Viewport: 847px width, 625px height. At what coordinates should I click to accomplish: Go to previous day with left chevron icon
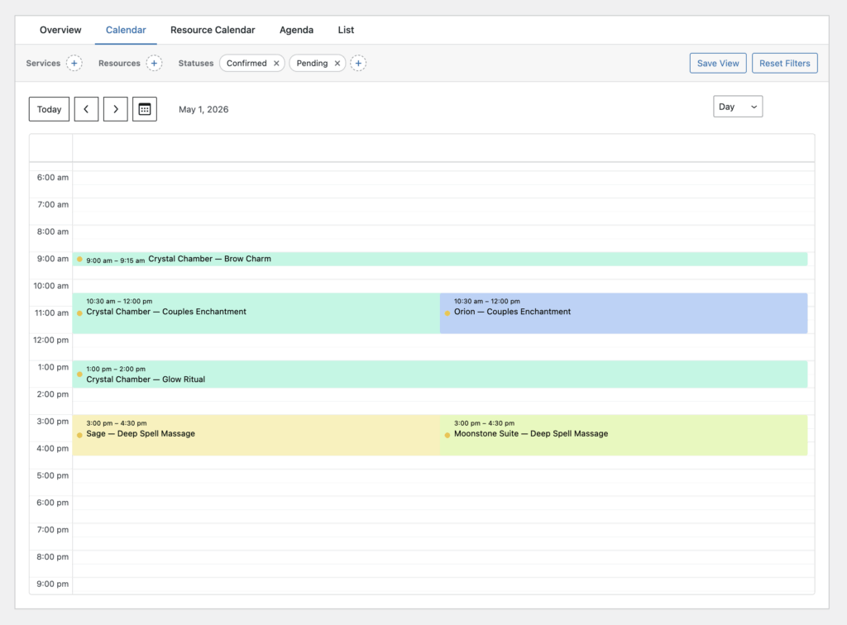coord(86,109)
